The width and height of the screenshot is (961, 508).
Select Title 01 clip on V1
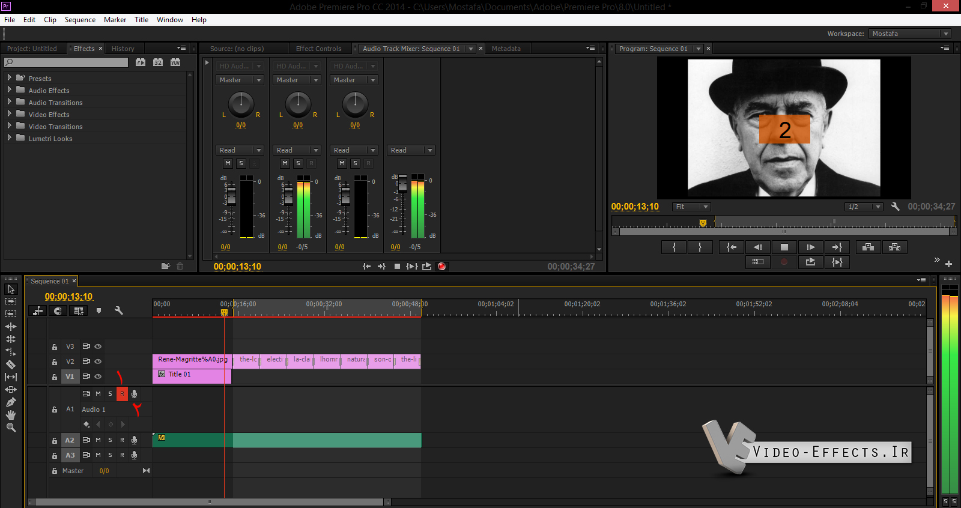coord(192,376)
